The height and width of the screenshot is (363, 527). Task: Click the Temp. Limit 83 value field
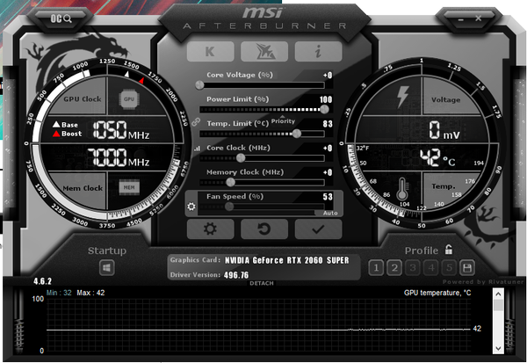tap(328, 124)
